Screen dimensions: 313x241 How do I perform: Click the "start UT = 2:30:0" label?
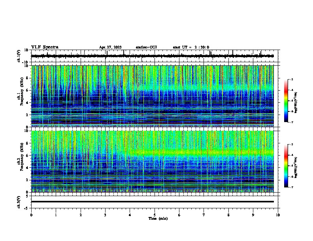click(191, 47)
